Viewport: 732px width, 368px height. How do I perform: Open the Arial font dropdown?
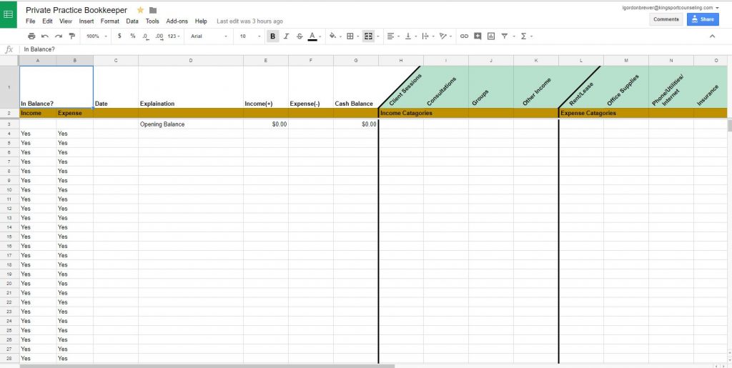209,36
